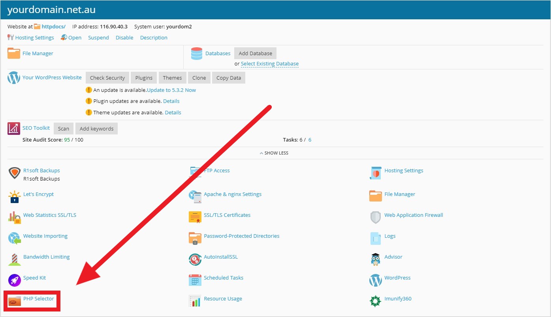Open the Let's Encrypt icon
The height and width of the screenshot is (317, 551).
15,197
